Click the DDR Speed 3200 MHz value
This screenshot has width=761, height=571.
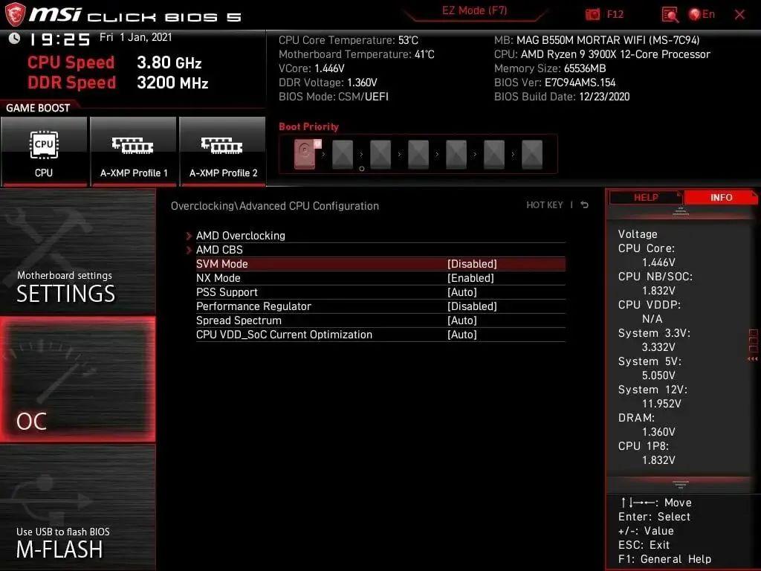(172, 83)
